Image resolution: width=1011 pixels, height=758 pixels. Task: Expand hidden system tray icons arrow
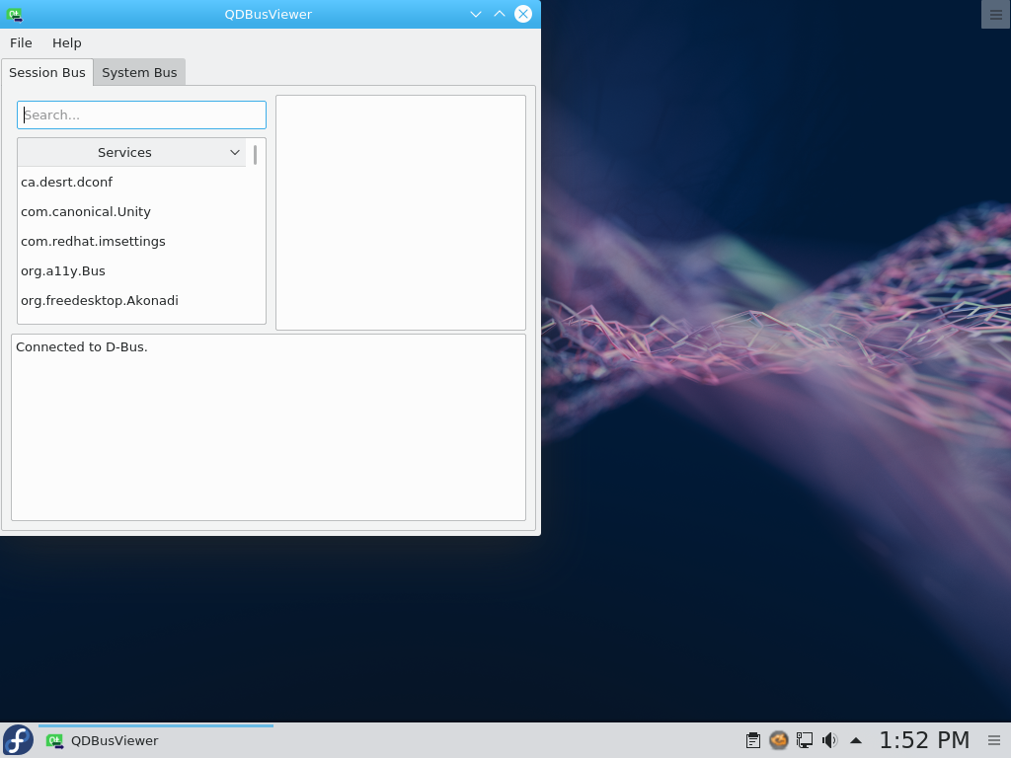pos(856,740)
